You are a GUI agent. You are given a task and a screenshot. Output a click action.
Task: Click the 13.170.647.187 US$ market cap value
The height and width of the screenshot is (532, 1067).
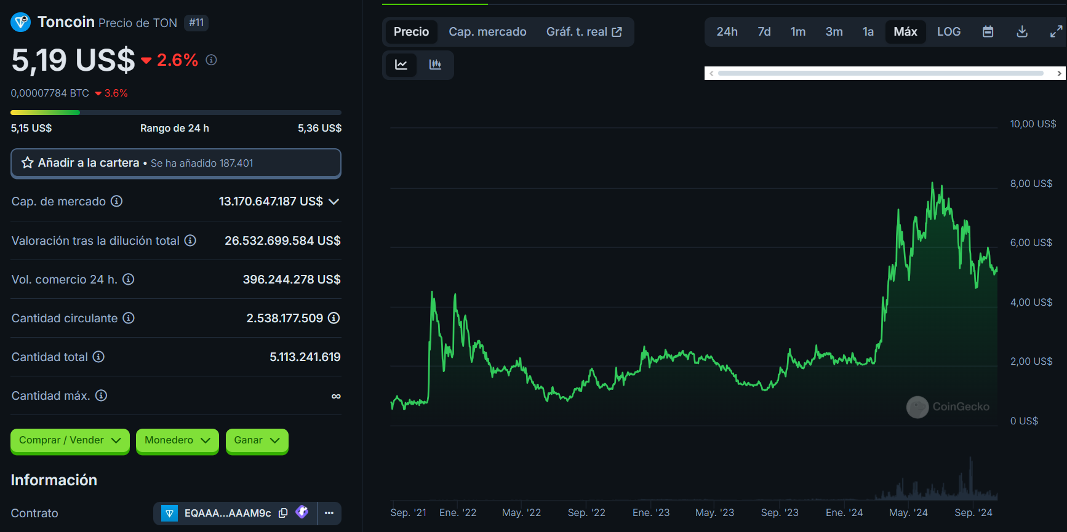pyautogui.click(x=271, y=201)
